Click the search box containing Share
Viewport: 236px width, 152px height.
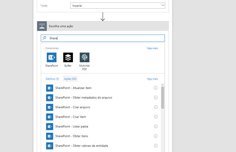[x=103, y=38]
